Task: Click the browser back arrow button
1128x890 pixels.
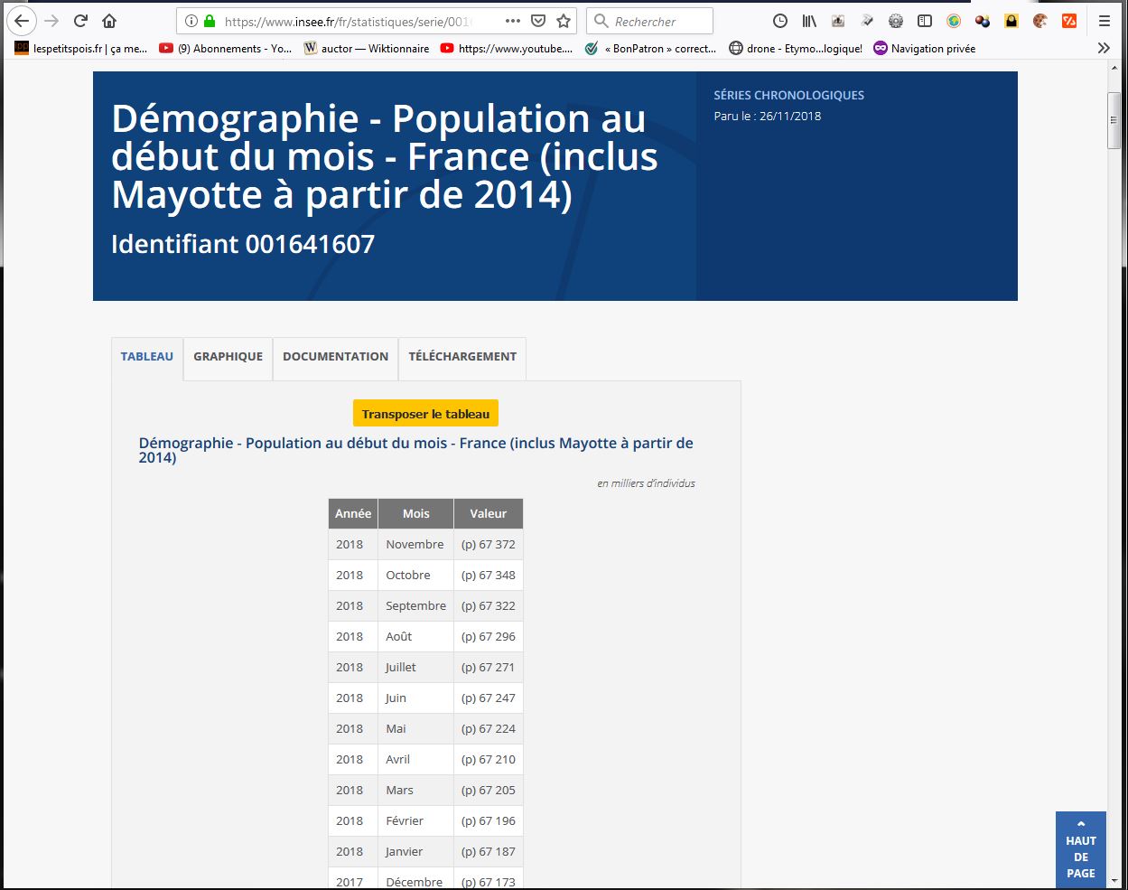Action: (22, 21)
